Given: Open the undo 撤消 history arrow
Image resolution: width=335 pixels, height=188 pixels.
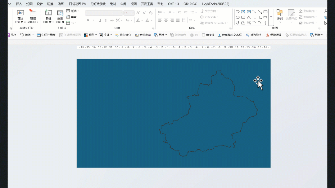Looking at the screenshot, I should (x=33, y=35).
